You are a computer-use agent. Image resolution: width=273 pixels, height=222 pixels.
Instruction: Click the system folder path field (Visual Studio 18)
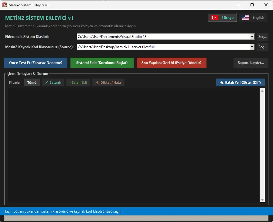(163, 37)
